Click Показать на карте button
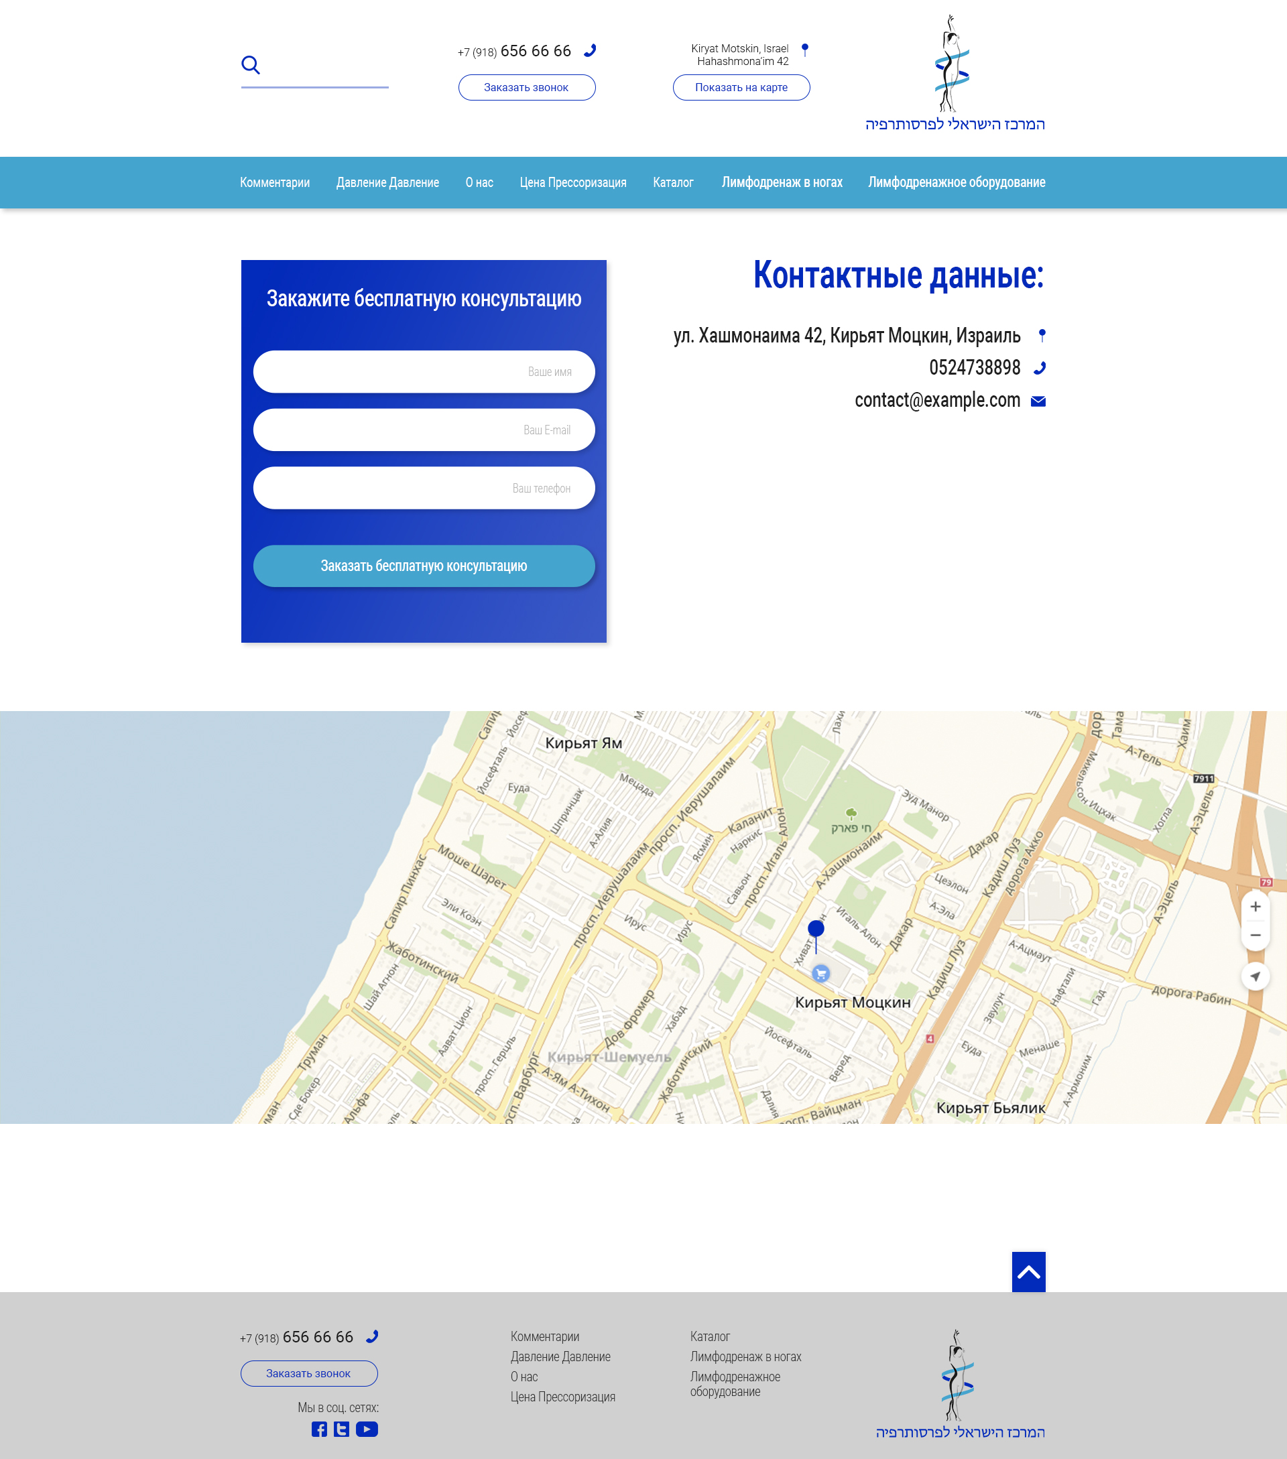The width and height of the screenshot is (1287, 1459). pyautogui.click(x=741, y=88)
